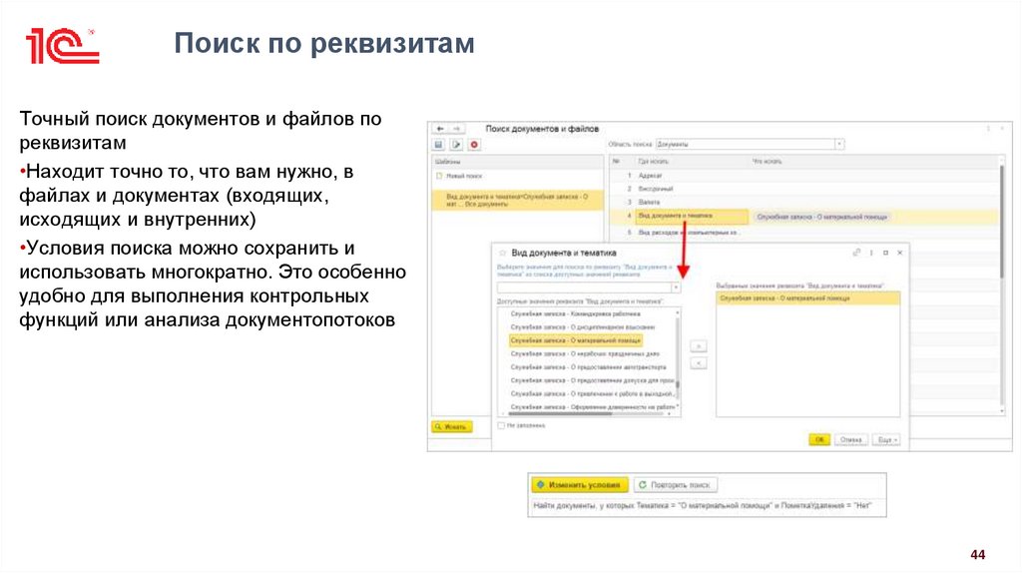The width and height of the screenshot is (1022, 573).
Task: Click the Где искать column header
Action: pyautogui.click(x=653, y=161)
